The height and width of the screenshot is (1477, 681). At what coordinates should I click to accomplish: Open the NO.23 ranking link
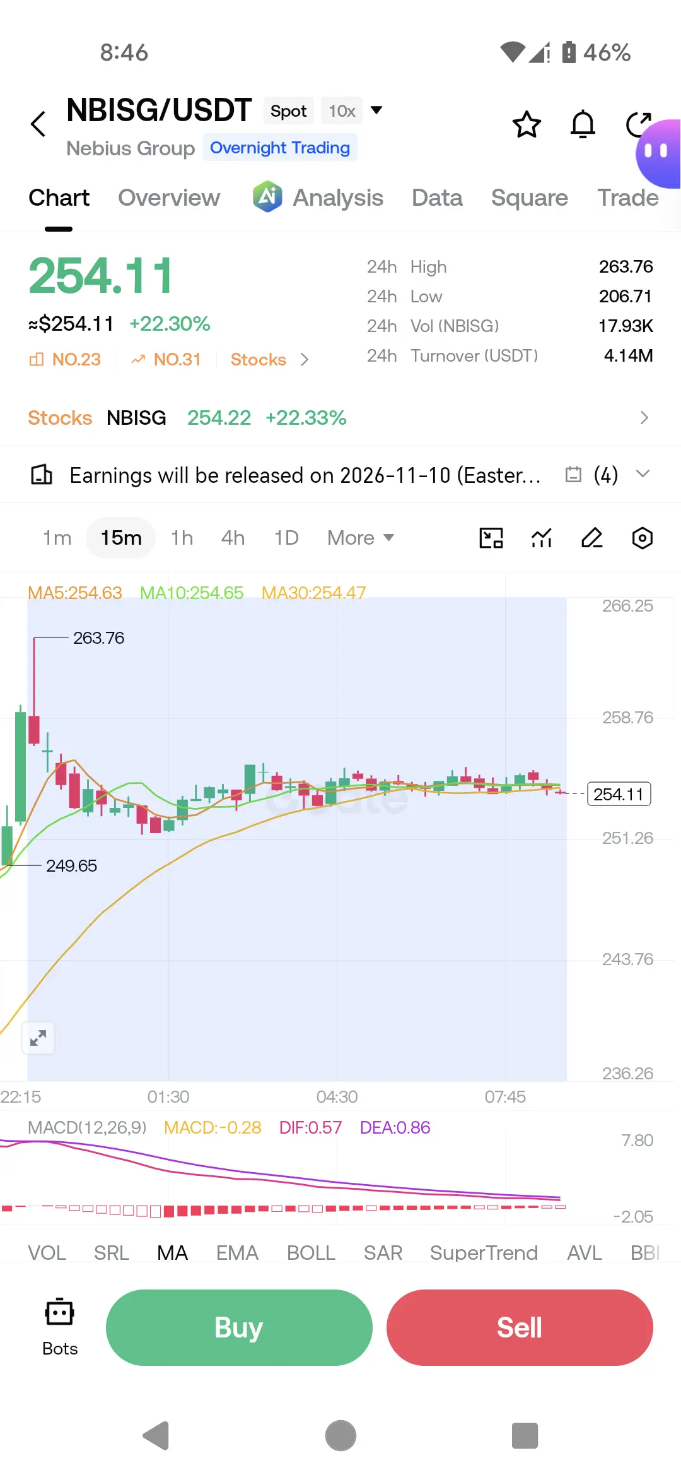65,360
